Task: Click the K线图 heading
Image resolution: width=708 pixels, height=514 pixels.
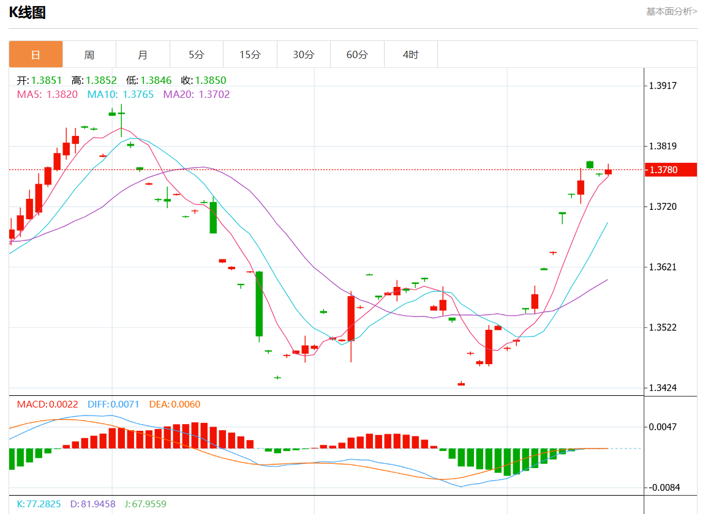Action: (28, 12)
